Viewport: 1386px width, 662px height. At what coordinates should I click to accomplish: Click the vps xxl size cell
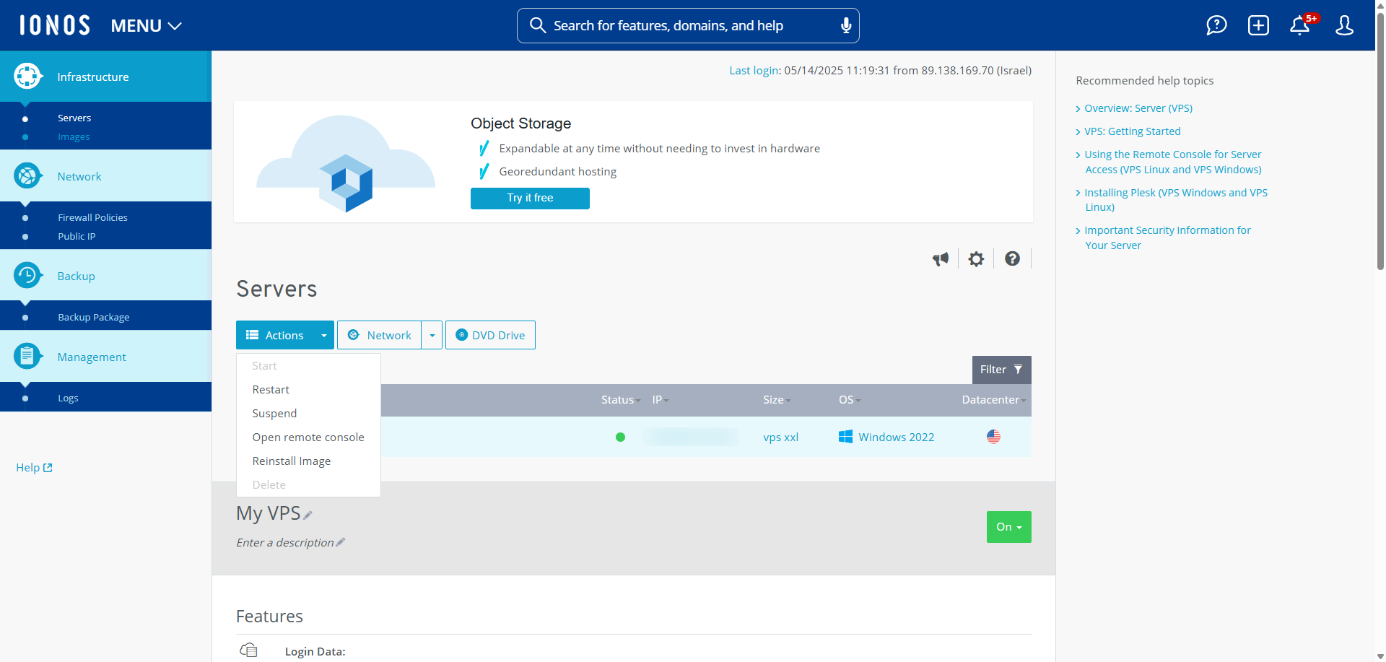(x=780, y=437)
